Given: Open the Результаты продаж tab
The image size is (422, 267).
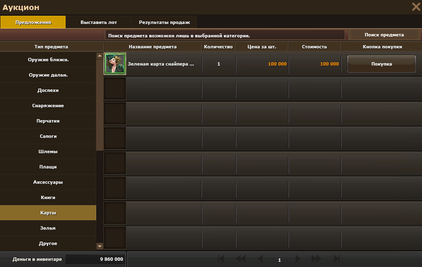Looking at the screenshot, I should [164, 22].
